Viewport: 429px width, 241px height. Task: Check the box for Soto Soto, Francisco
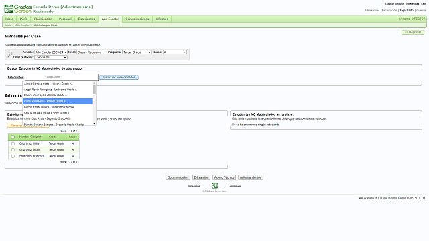pyautogui.click(x=13, y=156)
